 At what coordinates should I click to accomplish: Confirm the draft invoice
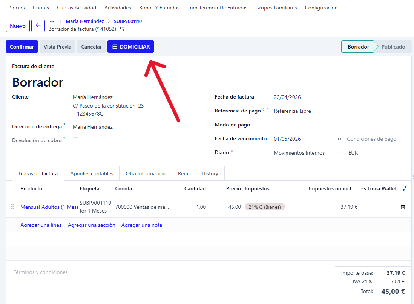pyautogui.click(x=22, y=47)
